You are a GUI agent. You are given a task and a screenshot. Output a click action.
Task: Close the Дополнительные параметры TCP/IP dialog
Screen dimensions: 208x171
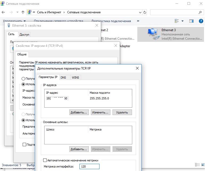[137, 68]
